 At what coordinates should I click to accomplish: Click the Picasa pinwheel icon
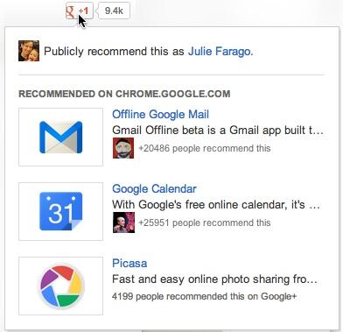[x=61, y=286]
